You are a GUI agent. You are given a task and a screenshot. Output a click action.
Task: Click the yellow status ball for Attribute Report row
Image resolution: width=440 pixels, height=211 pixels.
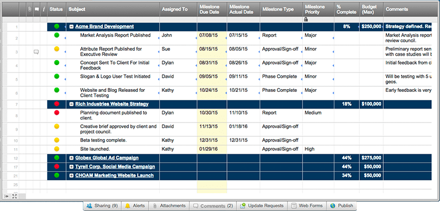pos(57,49)
